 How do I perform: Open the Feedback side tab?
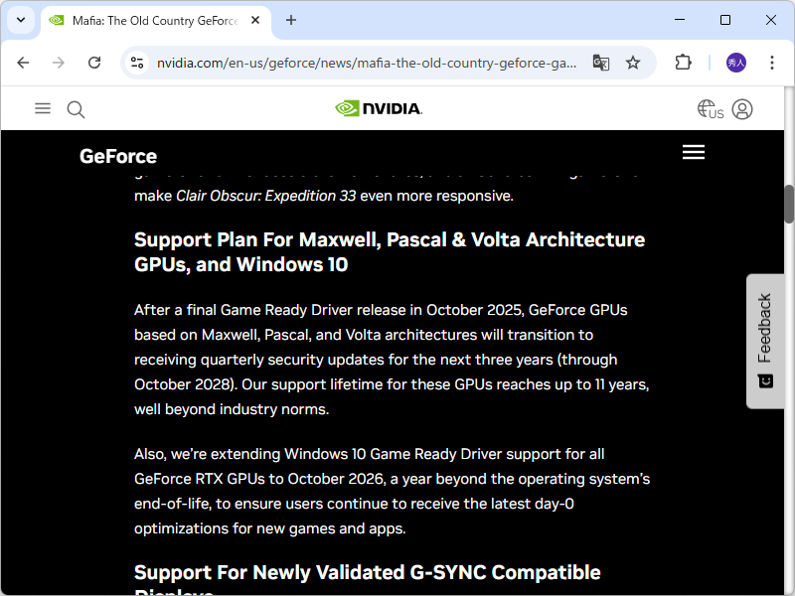point(764,341)
